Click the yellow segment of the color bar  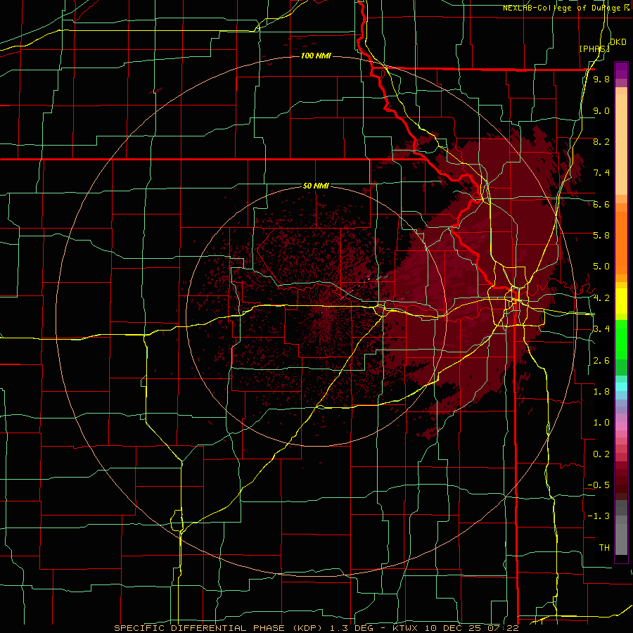(621, 301)
